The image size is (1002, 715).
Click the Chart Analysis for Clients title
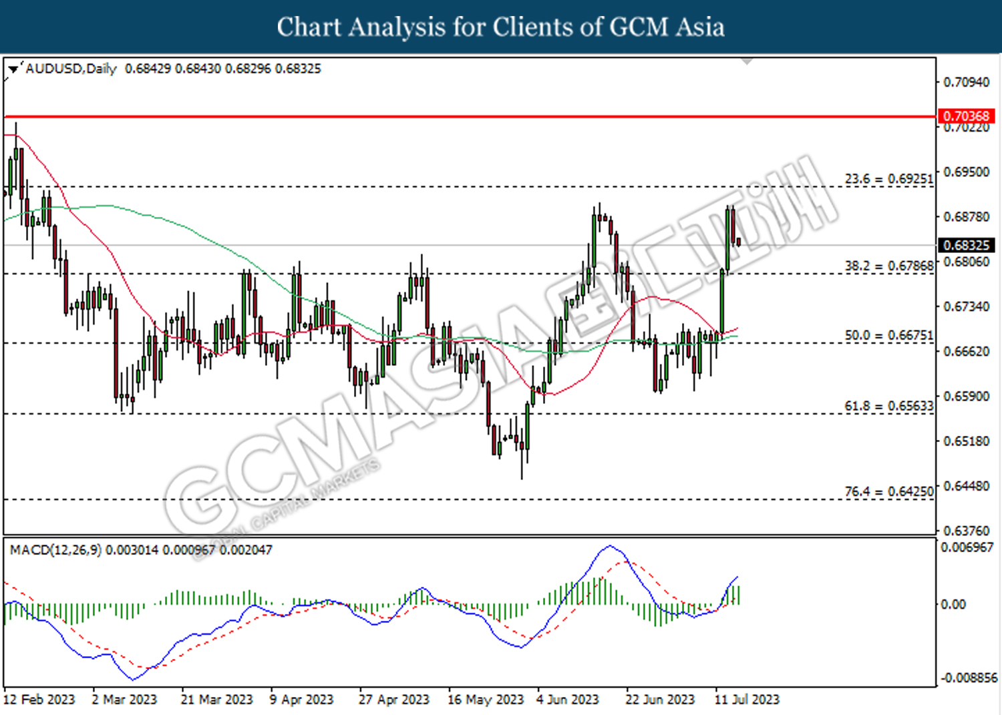501,27
